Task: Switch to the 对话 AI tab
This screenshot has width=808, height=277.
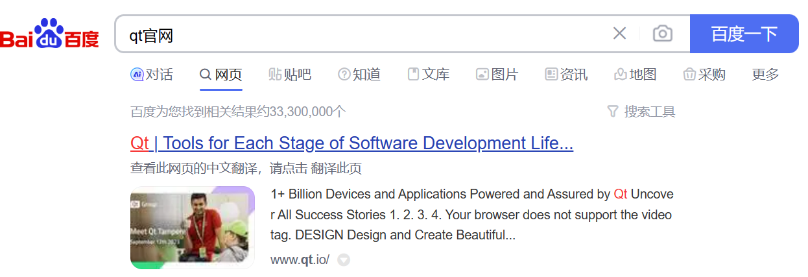Action: tap(152, 75)
